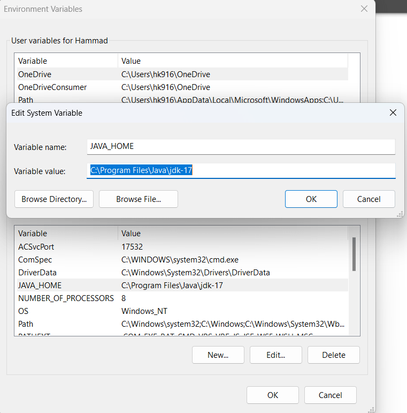
Task: Select the user Path variable row
Action: (182, 100)
